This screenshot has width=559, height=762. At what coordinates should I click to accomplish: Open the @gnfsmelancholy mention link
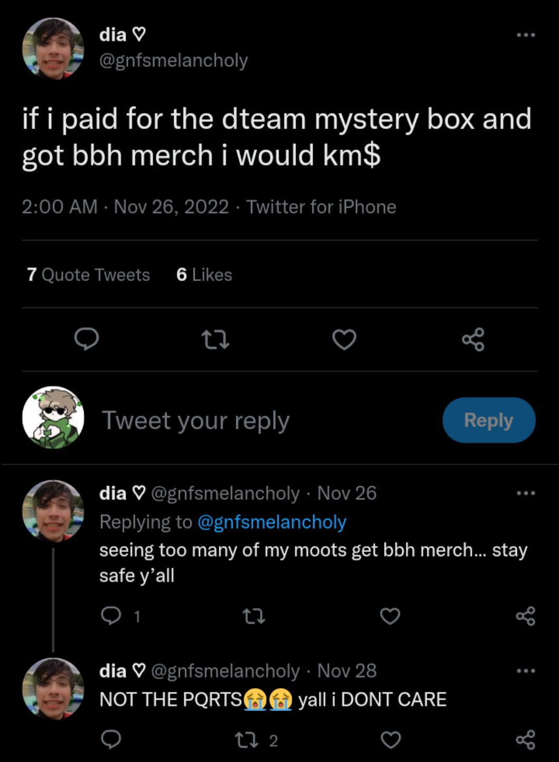[x=272, y=522]
